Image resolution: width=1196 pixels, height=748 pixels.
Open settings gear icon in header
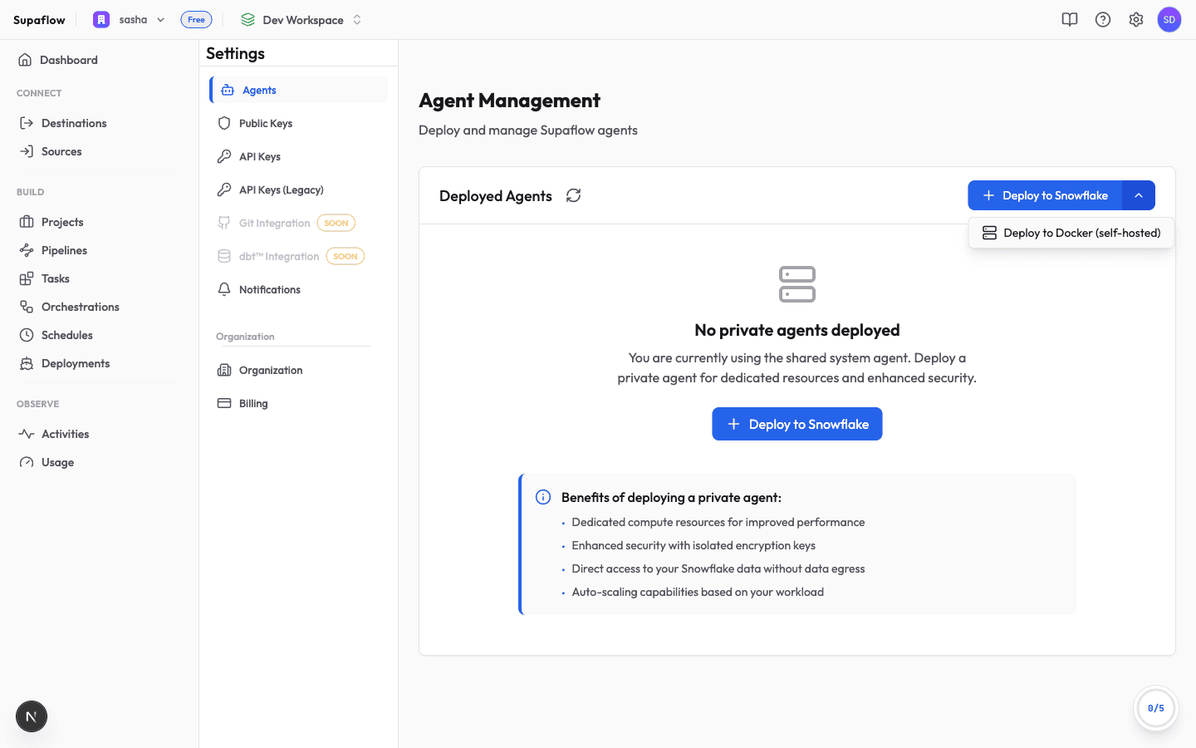pyautogui.click(x=1136, y=19)
